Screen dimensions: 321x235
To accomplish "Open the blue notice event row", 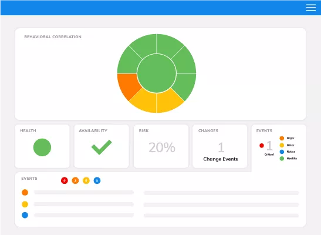I will 160,215.
